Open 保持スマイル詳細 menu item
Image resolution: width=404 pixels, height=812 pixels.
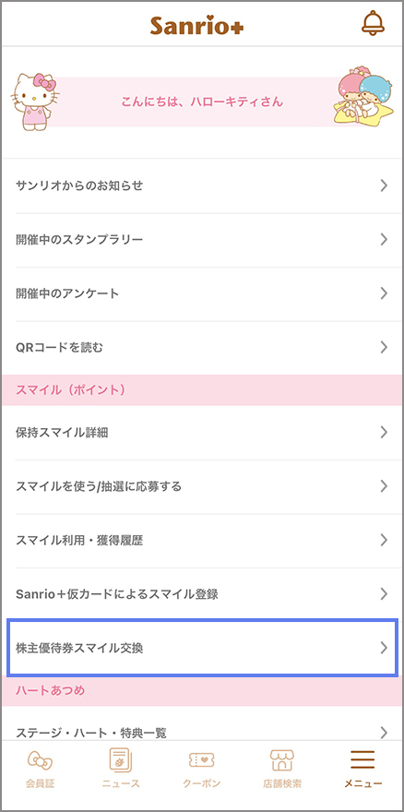[x=202, y=433]
